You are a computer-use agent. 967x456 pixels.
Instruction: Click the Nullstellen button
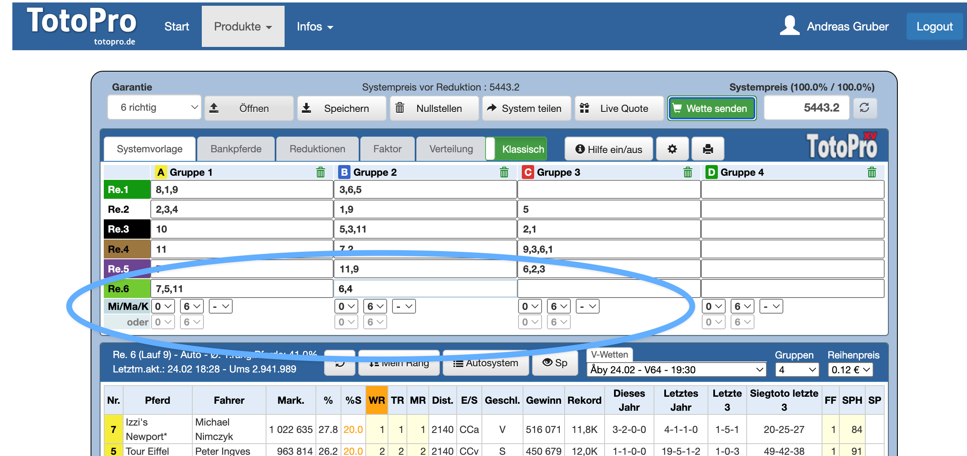pyautogui.click(x=434, y=108)
